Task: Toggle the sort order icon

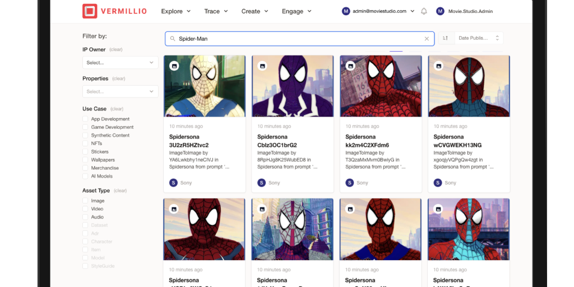Action: pos(446,38)
